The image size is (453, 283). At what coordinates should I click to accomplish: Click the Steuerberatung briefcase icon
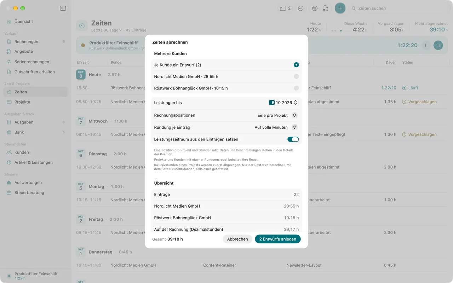(9, 193)
